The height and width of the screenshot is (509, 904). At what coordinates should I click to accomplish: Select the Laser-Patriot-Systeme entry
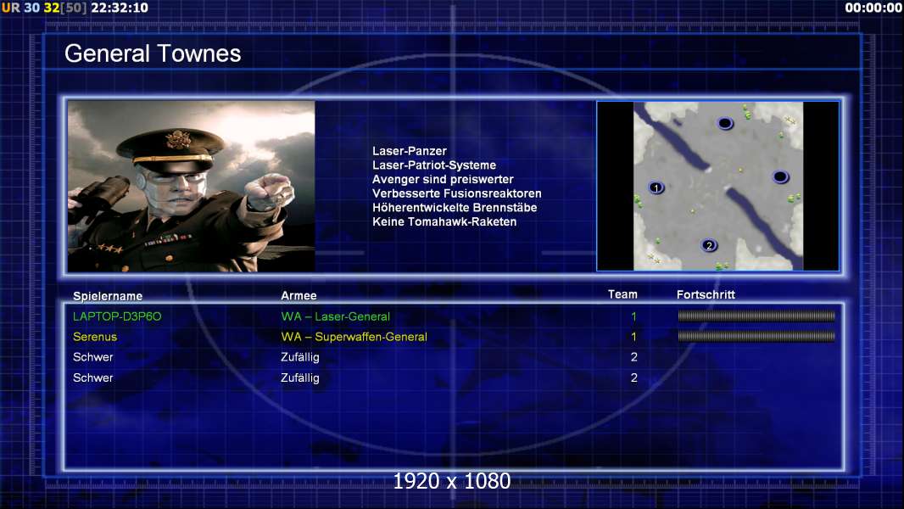(x=434, y=165)
